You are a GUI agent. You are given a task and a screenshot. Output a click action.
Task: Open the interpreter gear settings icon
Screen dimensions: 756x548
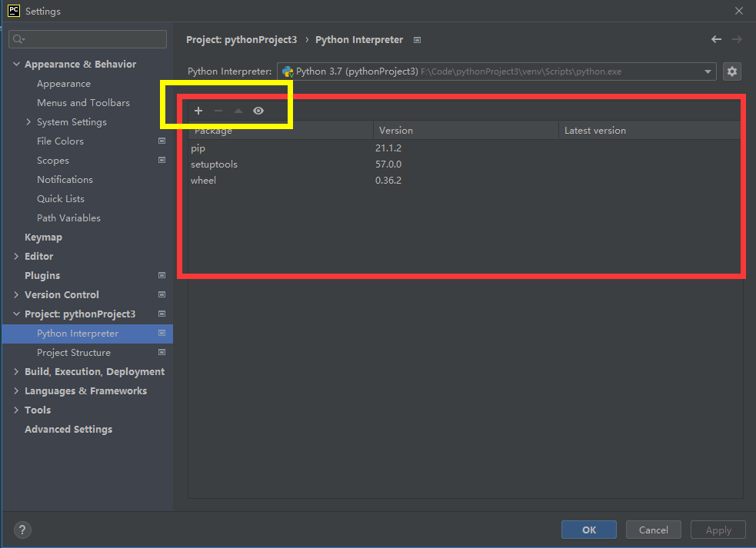click(x=732, y=71)
